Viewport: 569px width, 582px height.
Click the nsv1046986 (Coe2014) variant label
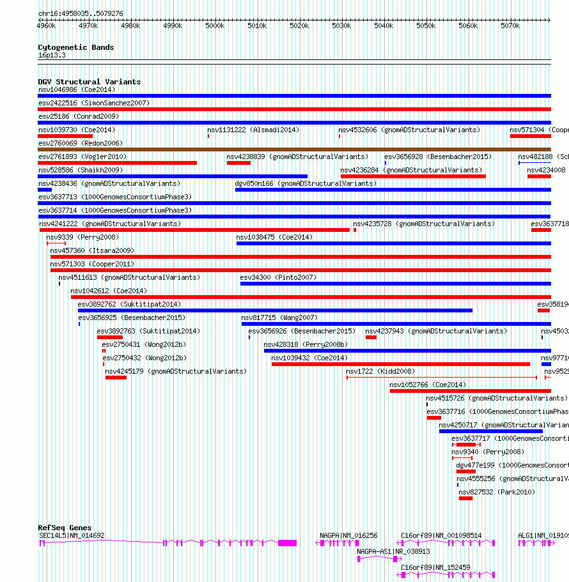[77, 90]
